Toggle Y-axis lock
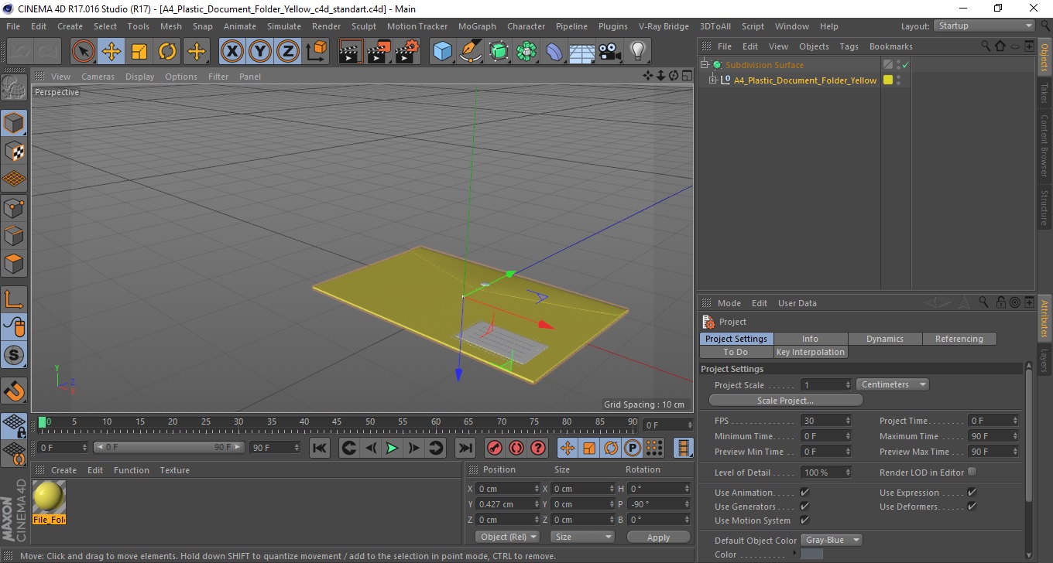 [x=260, y=52]
